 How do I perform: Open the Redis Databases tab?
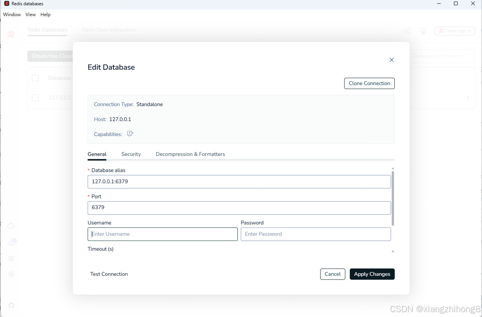pos(47,30)
